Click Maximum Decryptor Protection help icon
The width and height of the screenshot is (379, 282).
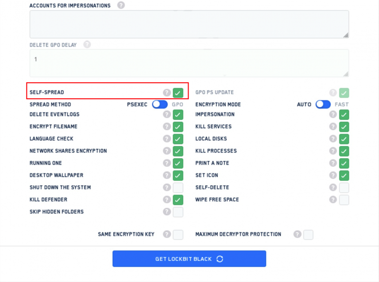[x=297, y=234]
